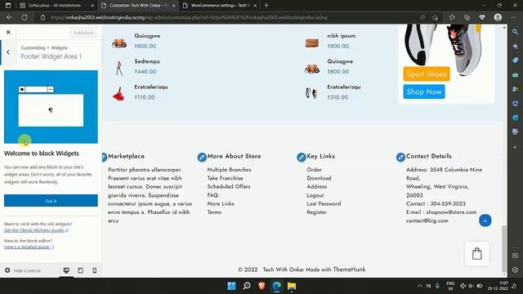Edit the Marketplace widget pencil icon
523x294 pixels.
(104, 157)
